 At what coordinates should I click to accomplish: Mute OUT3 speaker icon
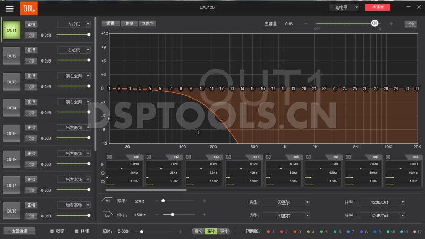[x=31, y=87]
